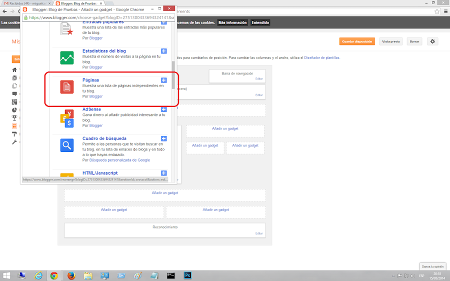The image size is (450, 281).
Task: Open Páginas icon in Blogger sidebar
Action: click(x=14, y=86)
